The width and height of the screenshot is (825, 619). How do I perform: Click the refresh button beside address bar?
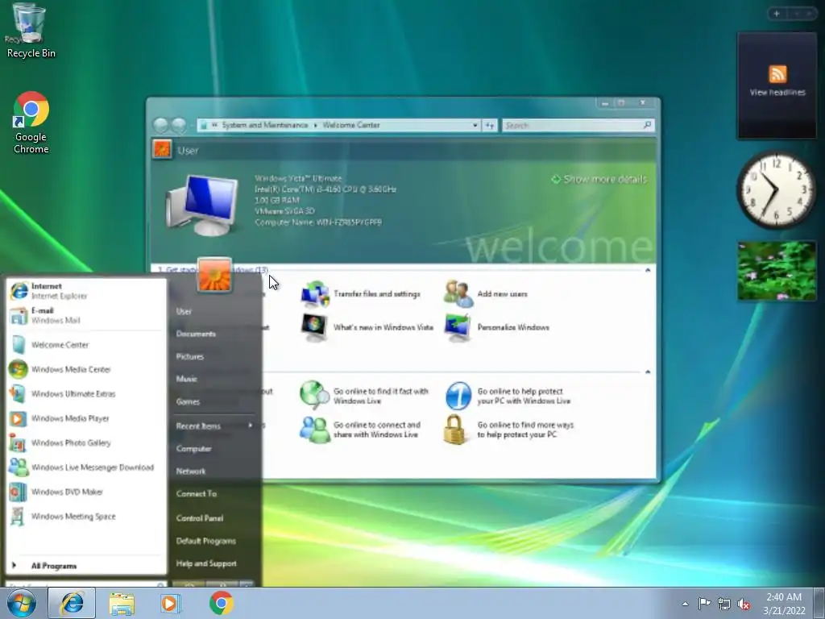click(x=490, y=125)
